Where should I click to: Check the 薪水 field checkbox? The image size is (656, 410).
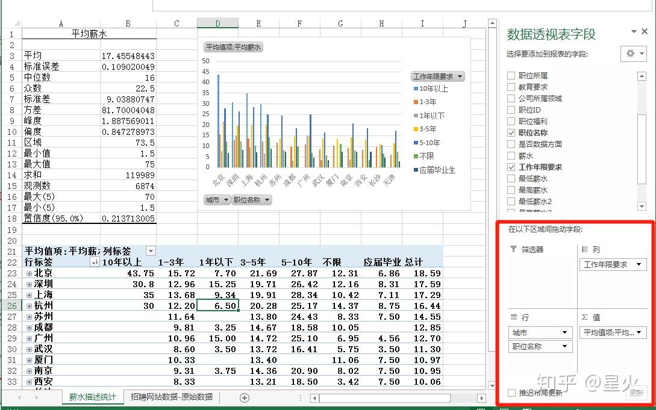tap(511, 155)
